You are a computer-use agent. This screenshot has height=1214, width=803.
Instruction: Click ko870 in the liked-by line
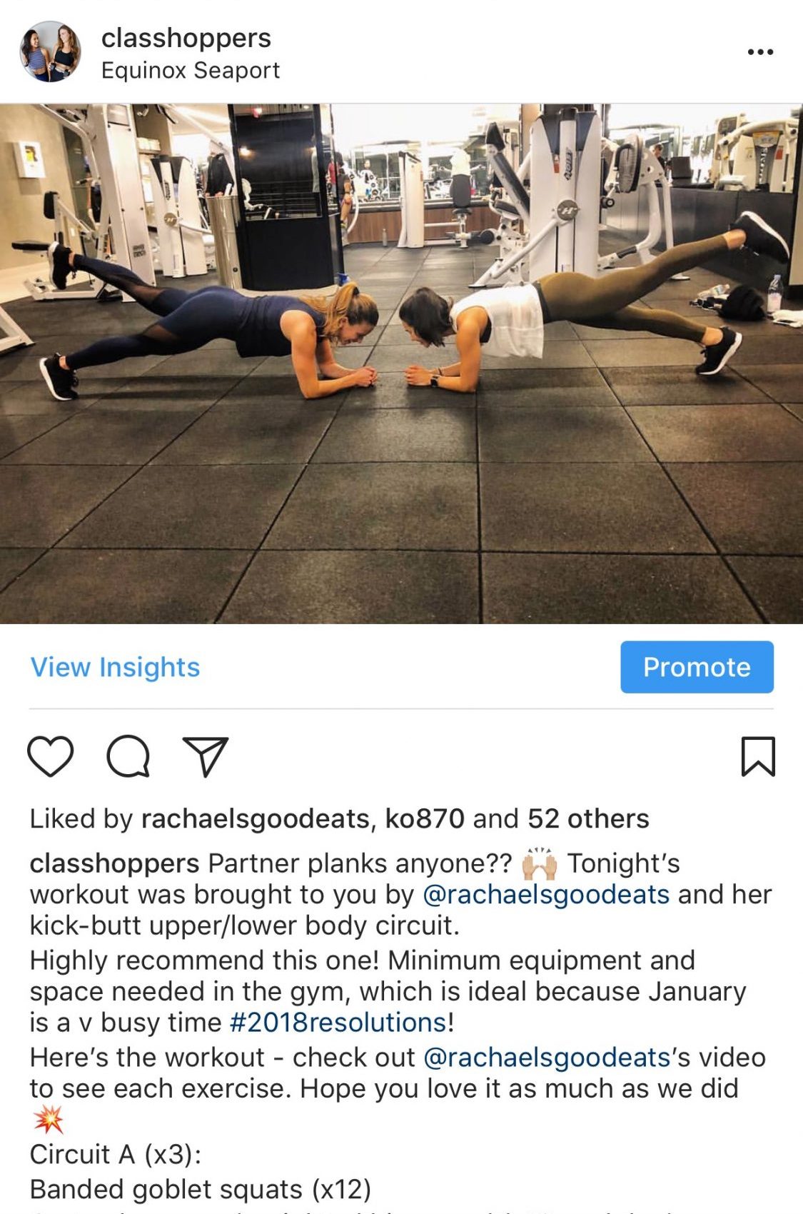425,818
